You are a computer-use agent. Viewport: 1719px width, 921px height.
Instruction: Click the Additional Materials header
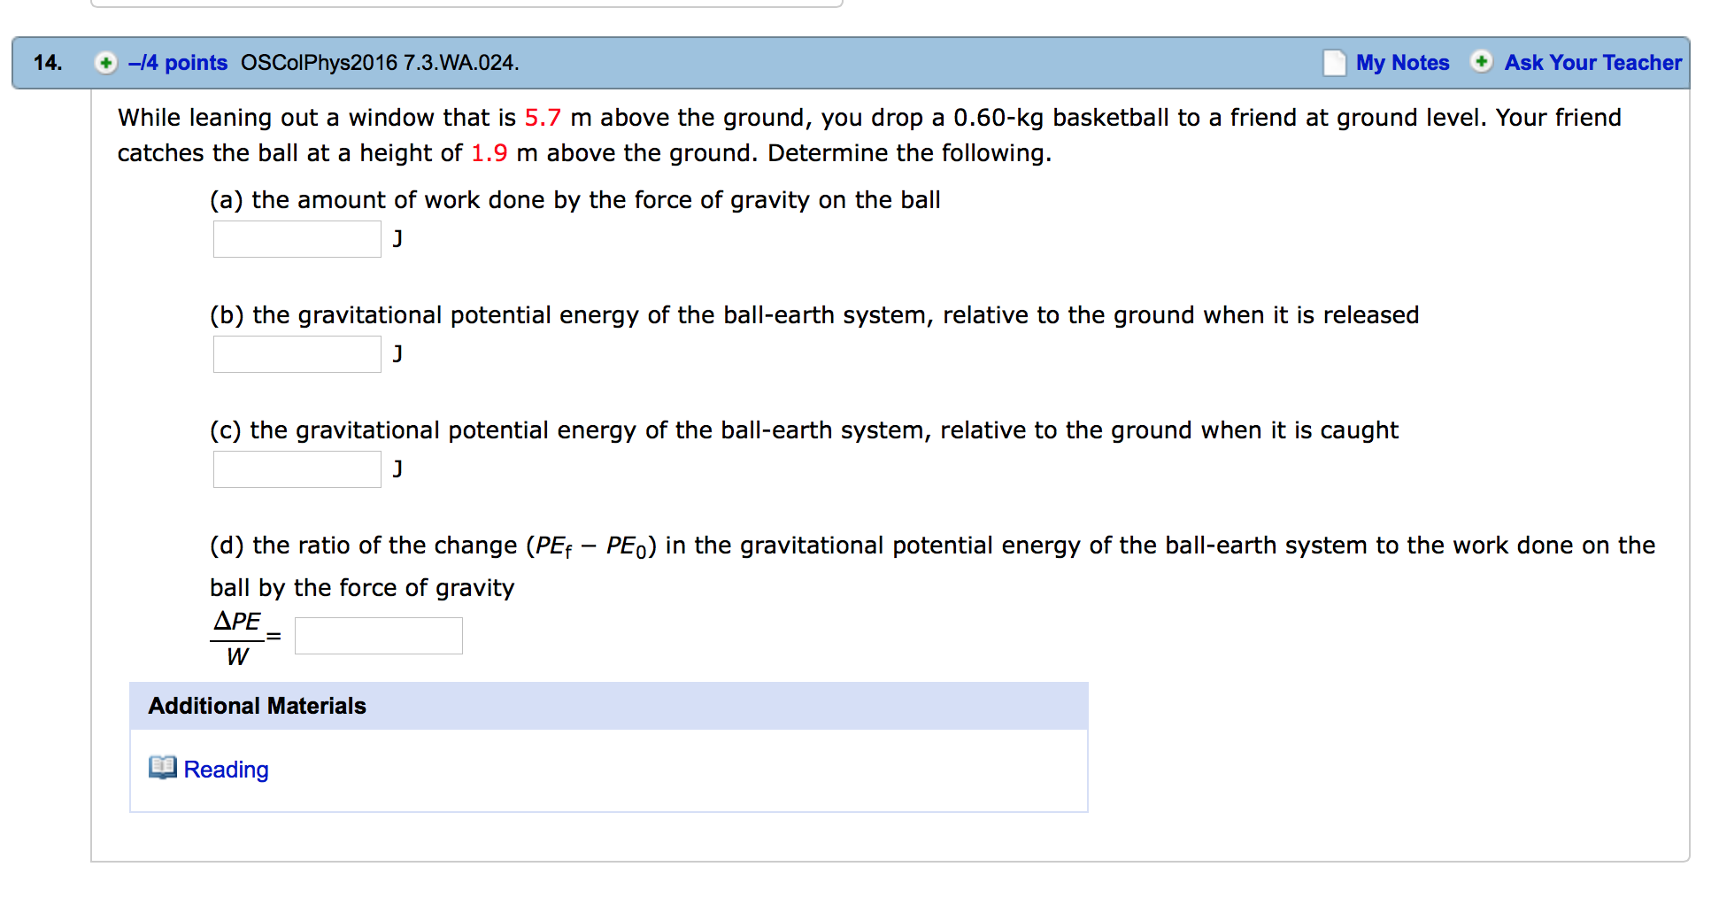257,706
